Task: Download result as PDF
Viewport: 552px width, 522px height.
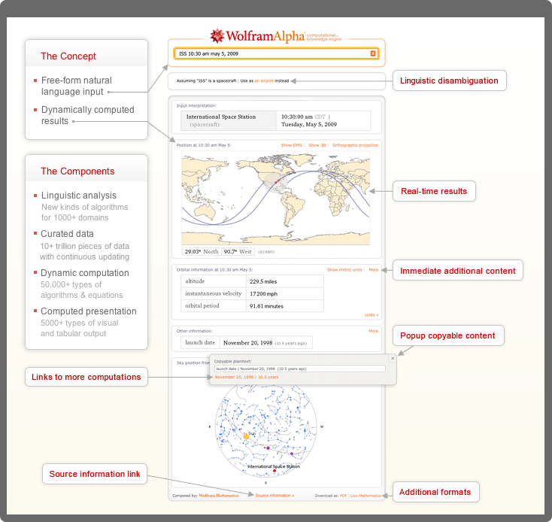Action: (343, 496)
